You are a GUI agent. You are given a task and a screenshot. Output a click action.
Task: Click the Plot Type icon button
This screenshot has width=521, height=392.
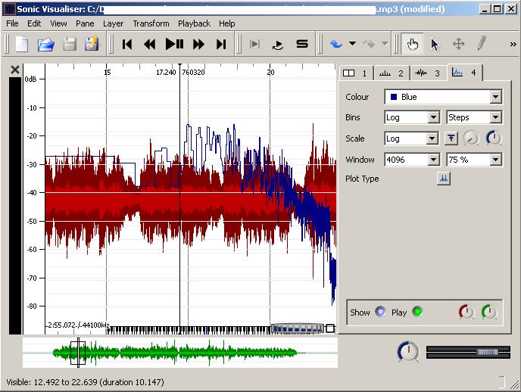tap(444, 179)
